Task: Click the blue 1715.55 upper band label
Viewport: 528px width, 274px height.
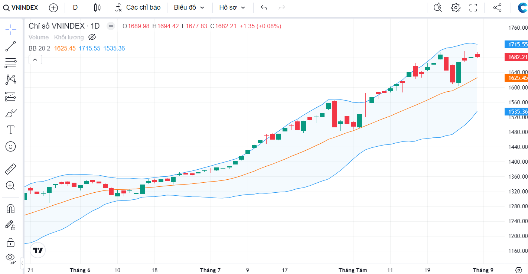Action: coord(516,44)
